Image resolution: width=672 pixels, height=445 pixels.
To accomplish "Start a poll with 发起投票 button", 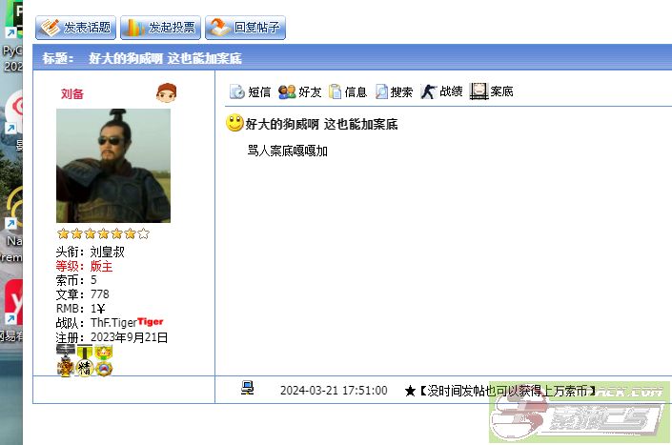I will click(160, 28).
